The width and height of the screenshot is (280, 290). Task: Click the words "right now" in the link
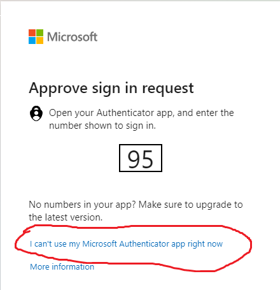pos(205,244)
